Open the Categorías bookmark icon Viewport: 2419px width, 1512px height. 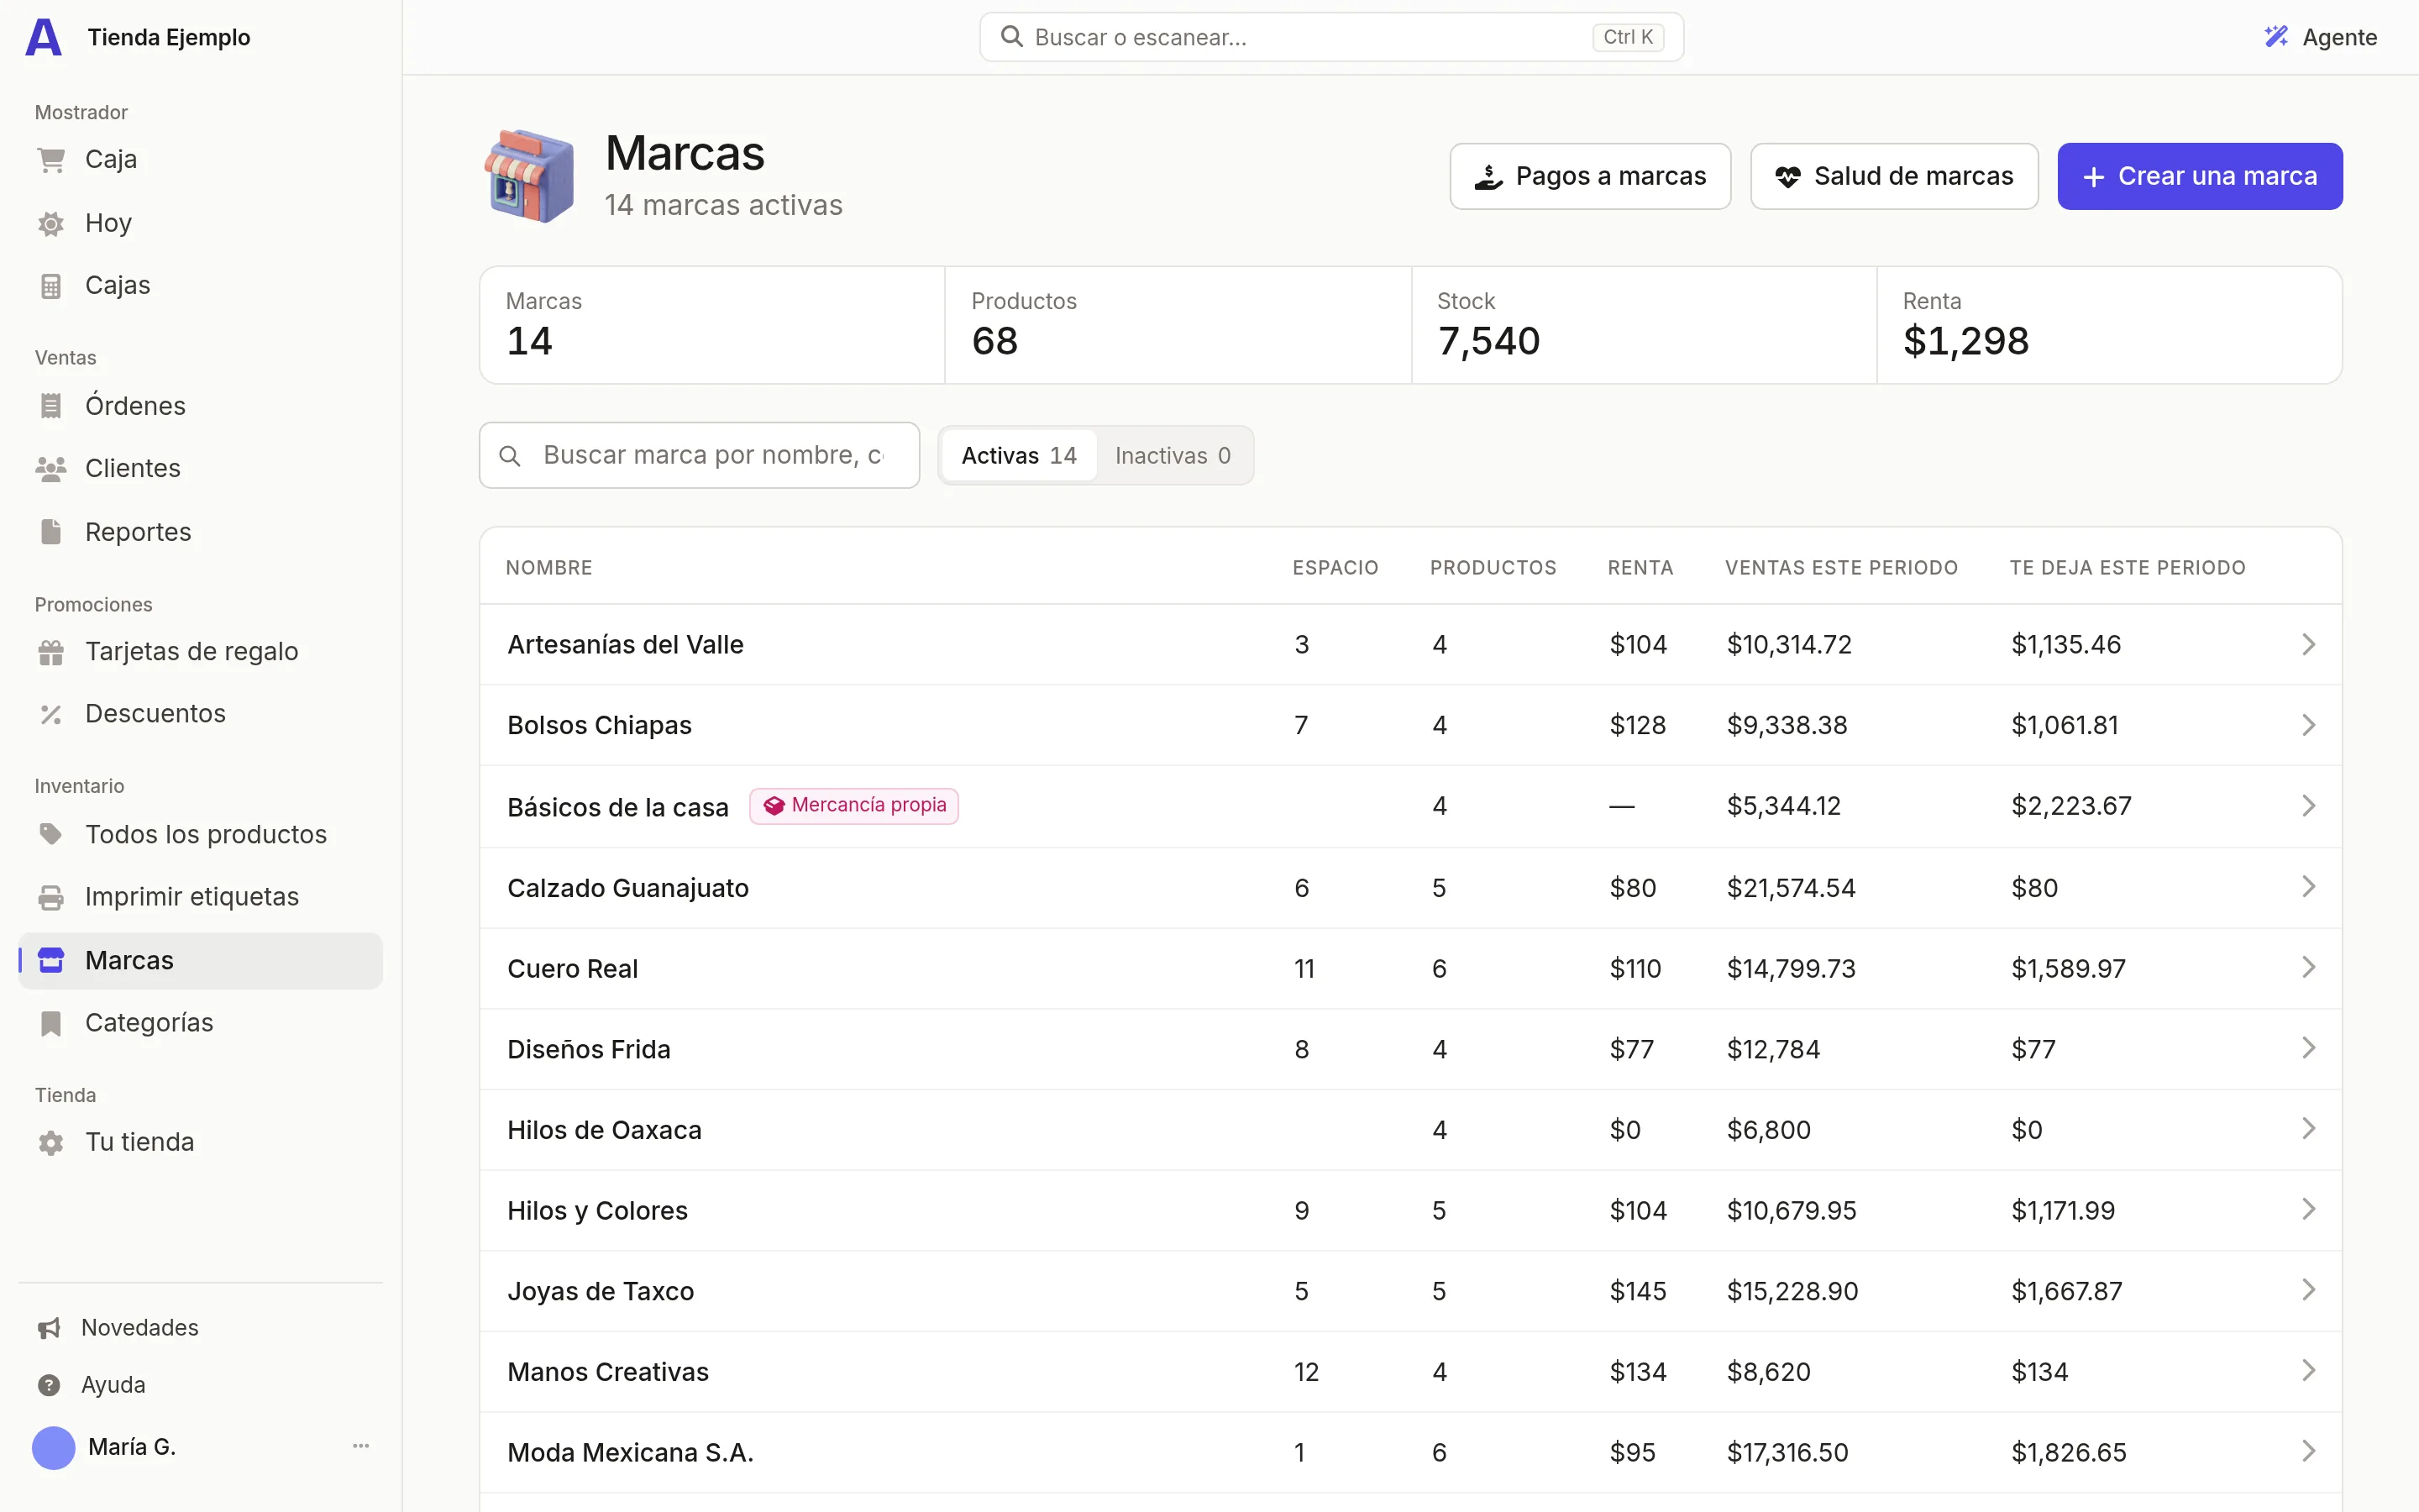pos(51,1023)
